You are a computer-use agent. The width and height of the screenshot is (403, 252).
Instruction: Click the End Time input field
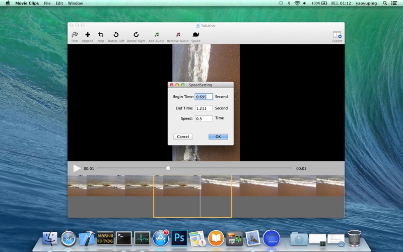point(204,108)
